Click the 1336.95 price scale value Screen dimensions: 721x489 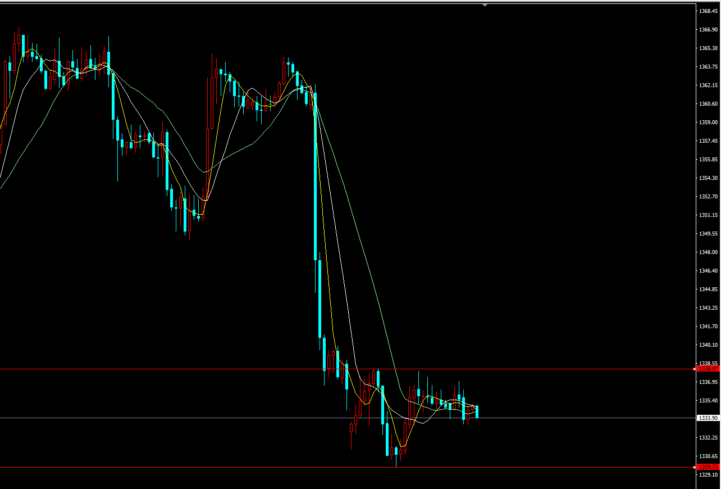point(709,382)
